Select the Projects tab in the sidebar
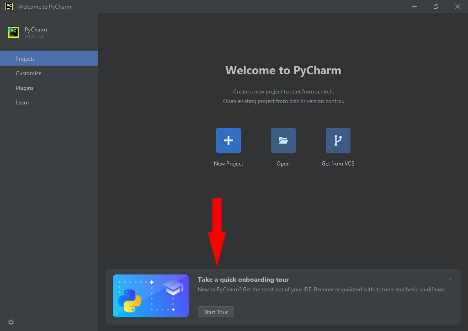 tap(49, 59)
